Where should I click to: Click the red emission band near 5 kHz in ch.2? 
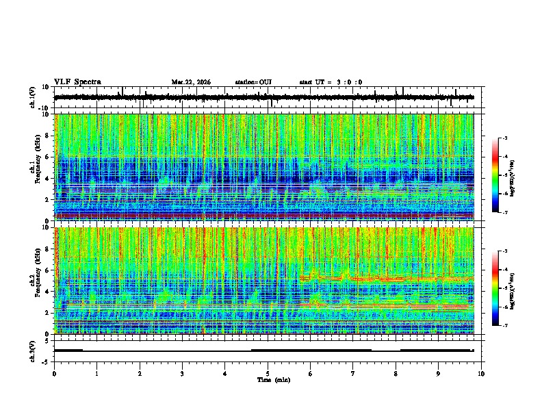tap(387, 278)
